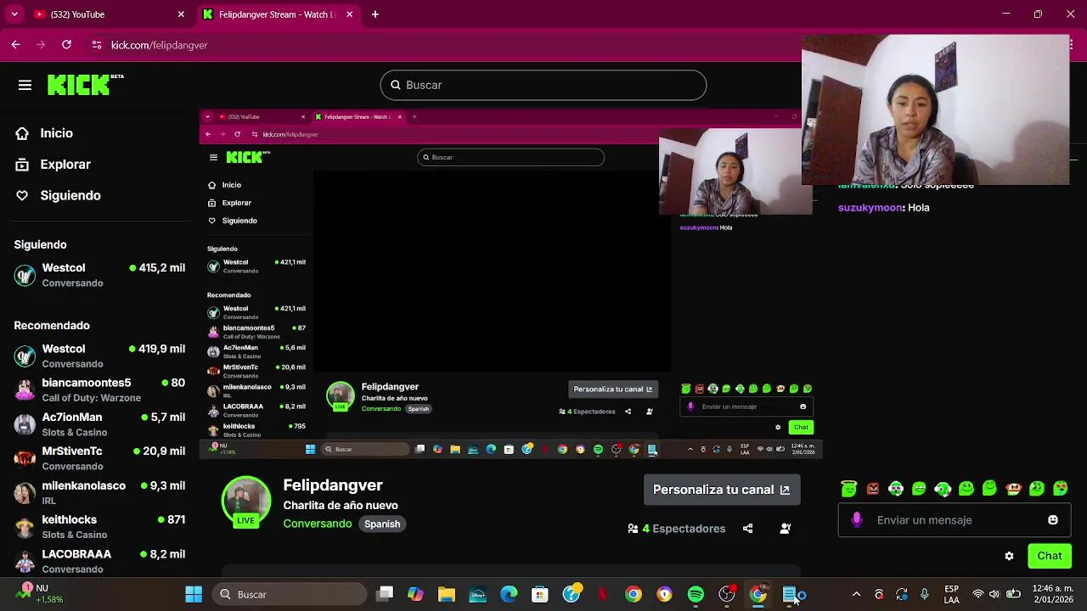Open Task View from the taskbar

click(385, 594)
